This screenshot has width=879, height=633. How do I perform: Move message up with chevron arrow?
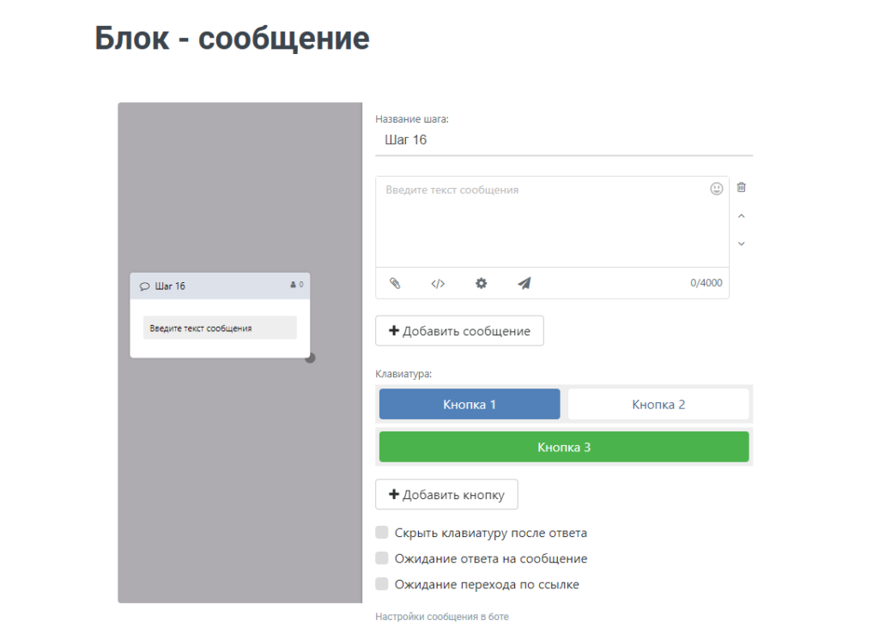tap(742, 216)
